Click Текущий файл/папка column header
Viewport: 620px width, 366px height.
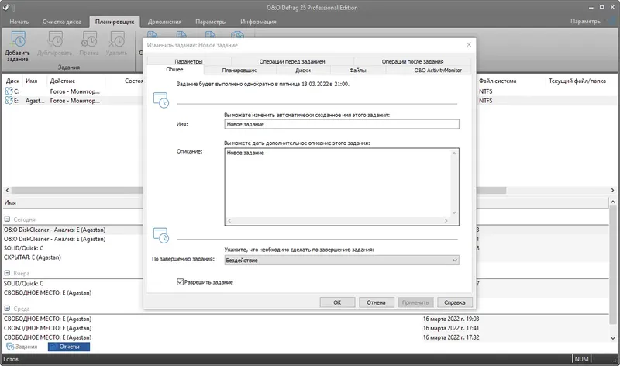point(577,81)
